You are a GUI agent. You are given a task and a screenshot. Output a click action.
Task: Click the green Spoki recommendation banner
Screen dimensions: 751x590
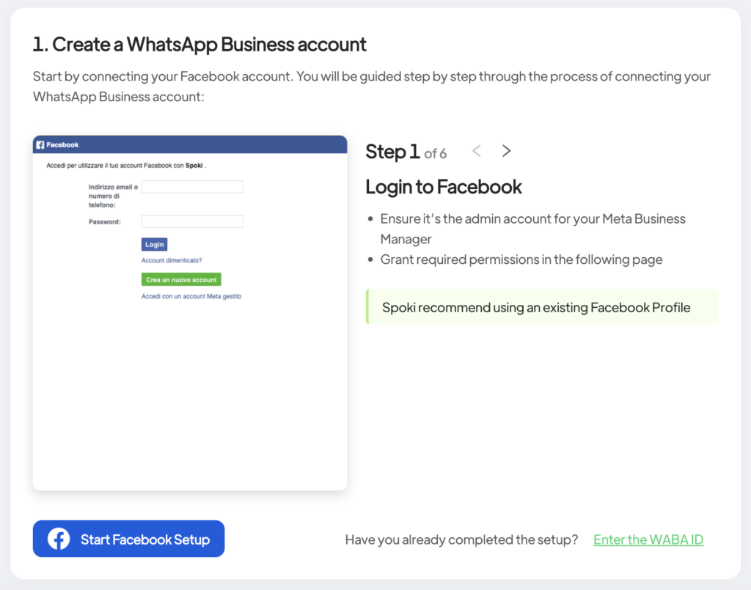pyautogui.click(x=541, y=307)
